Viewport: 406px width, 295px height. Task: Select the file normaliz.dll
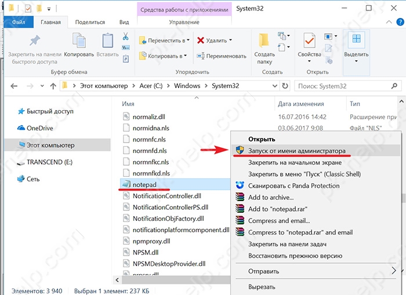[x=144, y=116]
